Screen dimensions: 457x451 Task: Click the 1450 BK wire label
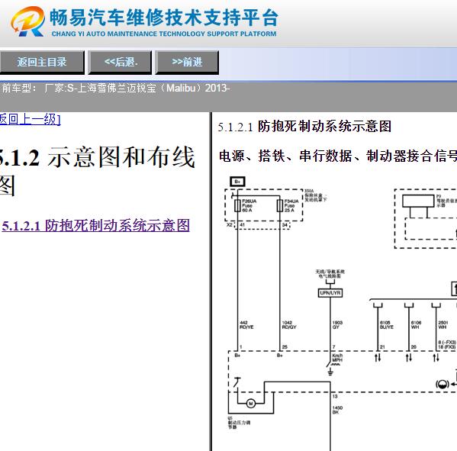click(337, 410)
